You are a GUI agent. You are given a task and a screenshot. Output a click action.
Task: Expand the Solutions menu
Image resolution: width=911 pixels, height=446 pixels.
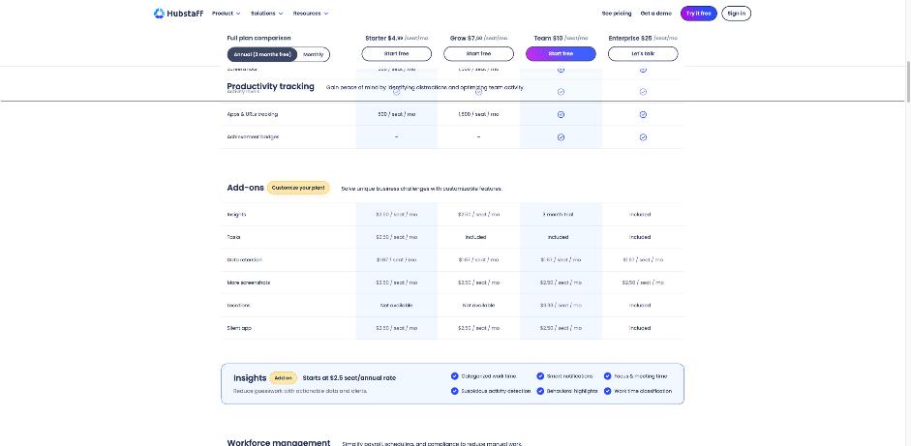coord(266,14)
